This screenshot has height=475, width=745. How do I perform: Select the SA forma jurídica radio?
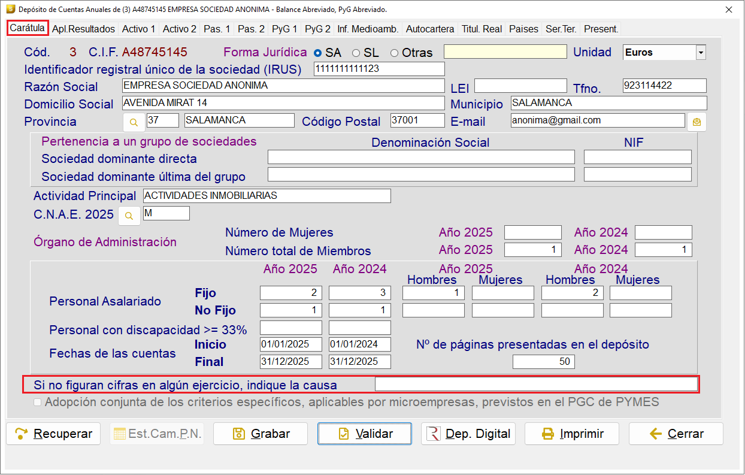click(x=317, y=53)
